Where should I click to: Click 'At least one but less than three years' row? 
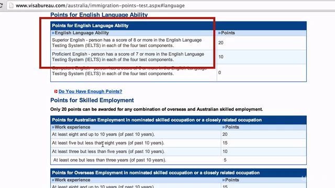(136, 160)
